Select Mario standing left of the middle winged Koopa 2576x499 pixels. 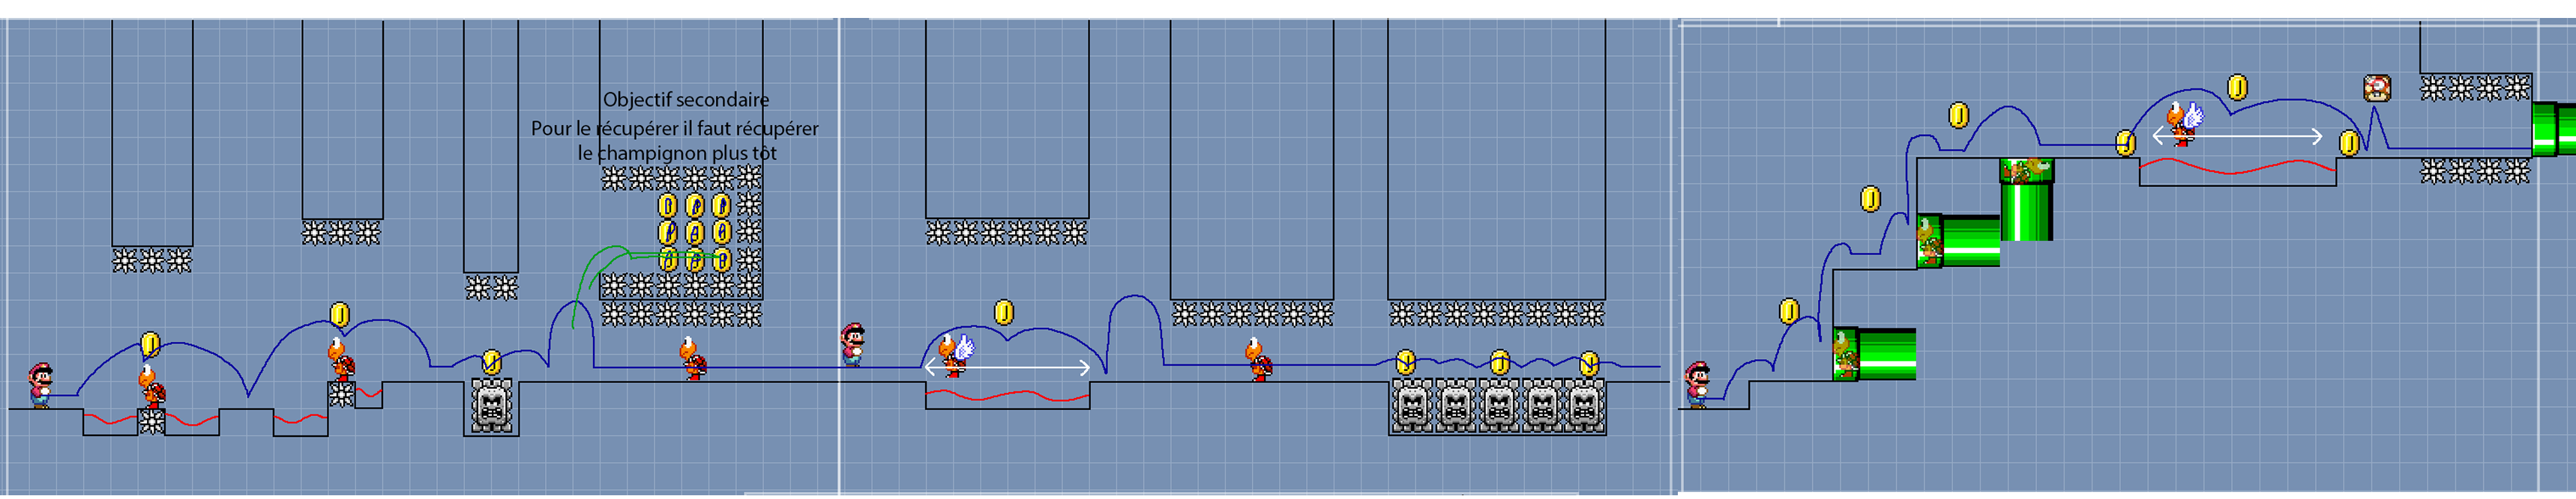tap(853, 346)
